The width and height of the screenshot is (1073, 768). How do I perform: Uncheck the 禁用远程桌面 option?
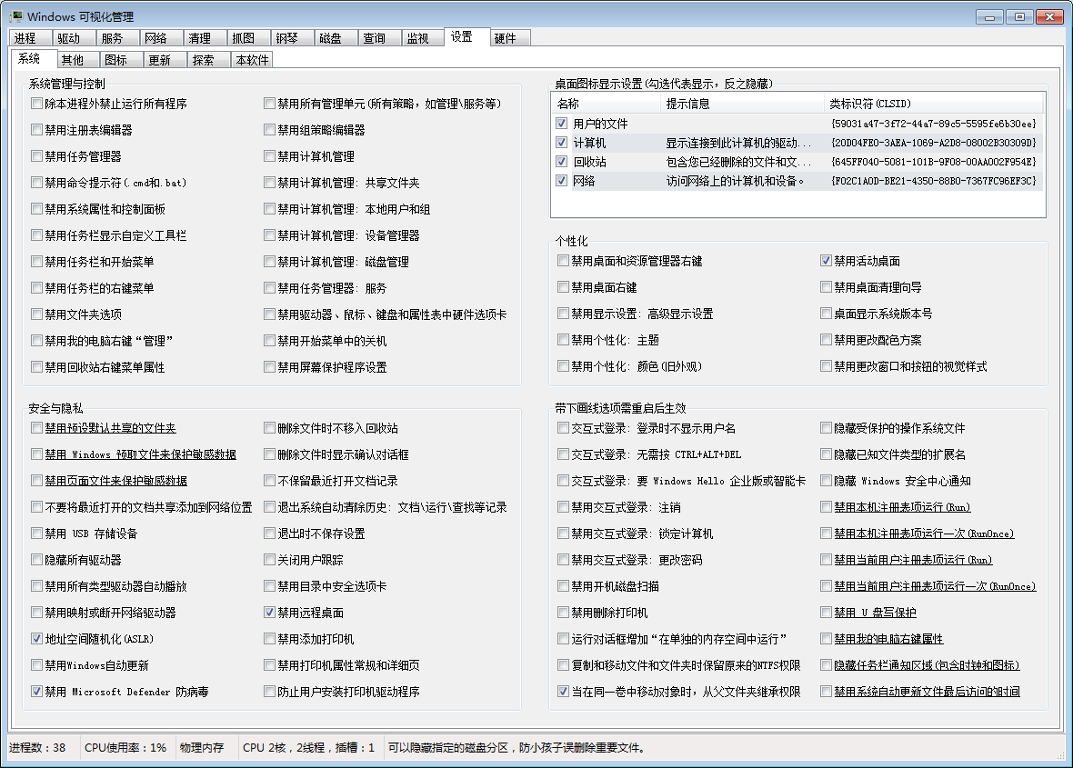click(x=270, y=613)
